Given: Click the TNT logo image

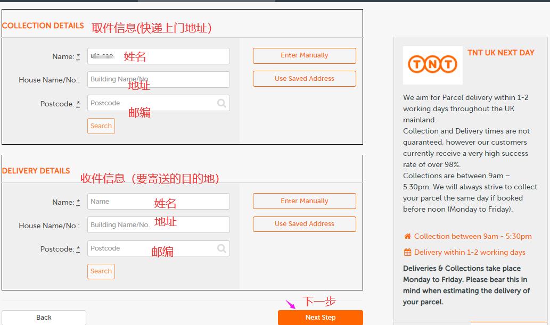Looking at the screenshot, I should (432, 65).
